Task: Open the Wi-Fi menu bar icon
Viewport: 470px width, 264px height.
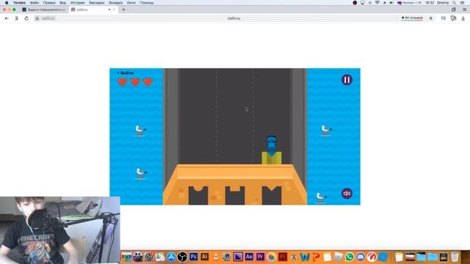Action: point(377,3)
